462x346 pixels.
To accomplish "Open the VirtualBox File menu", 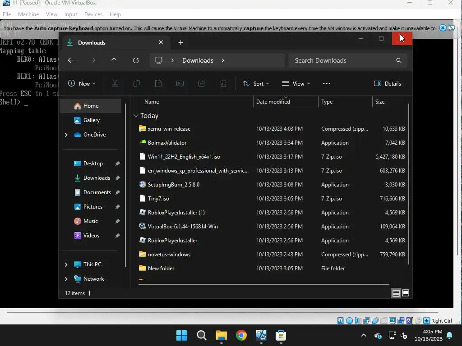I will pyautogui.click(x=7, y=14).
